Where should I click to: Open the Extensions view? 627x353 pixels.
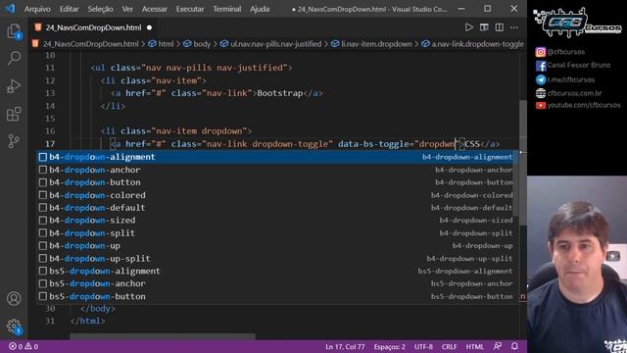point(14,114)
